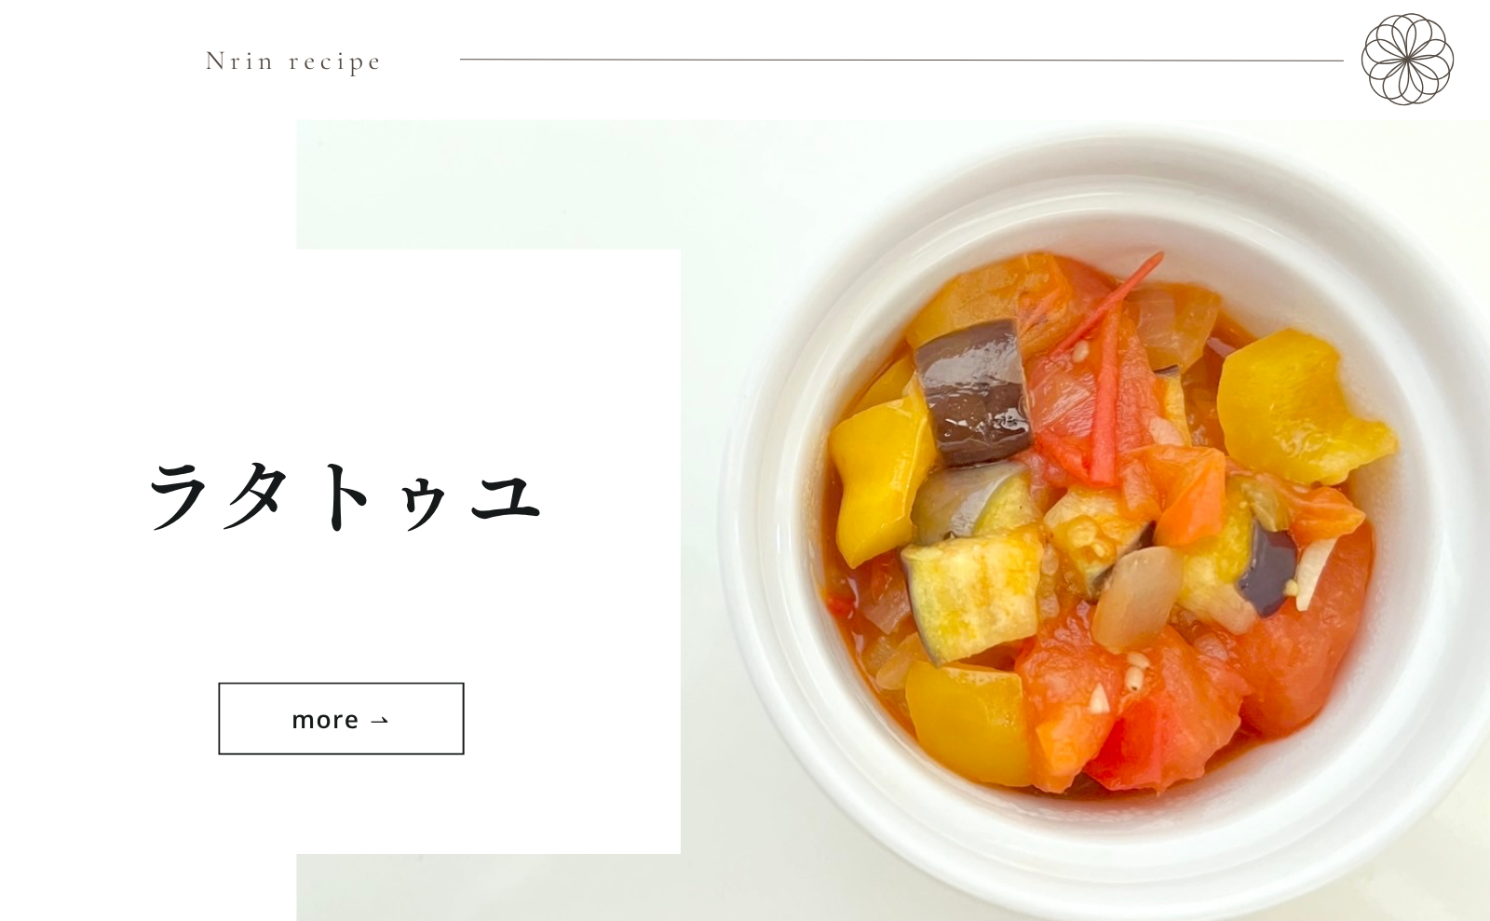Click the word recipe in header

pyautogui.click(x=335, y=62)
